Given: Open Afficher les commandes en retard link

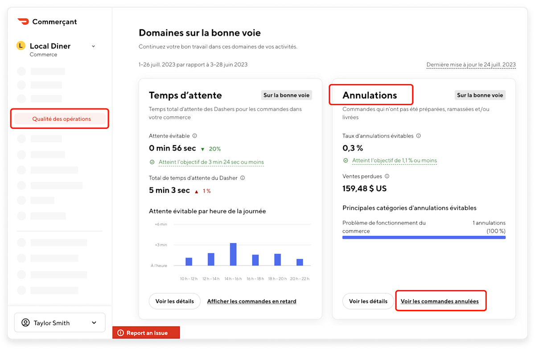Looking at the screenshot, I should 251,301.
